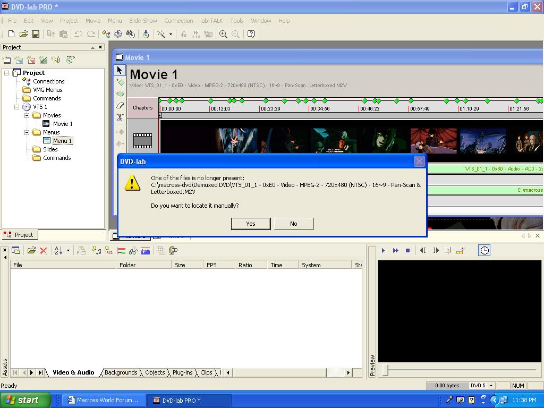Image resolution: width=544 pixels, height=408 pixels.
Task: Toggle the preview clock time display
Action: click(484, 251)
